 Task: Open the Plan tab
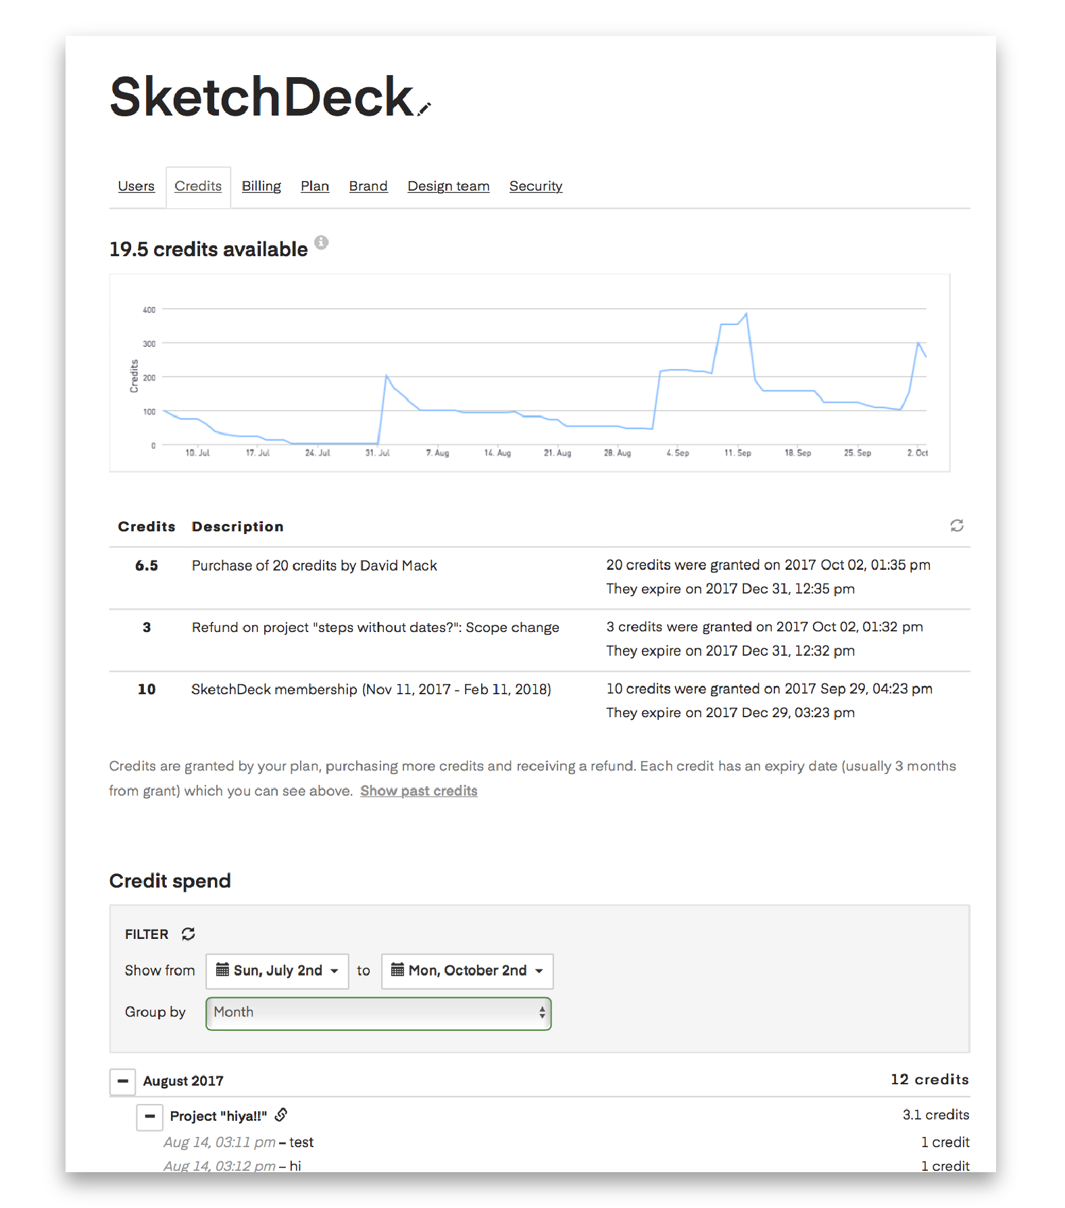point(315,187)
